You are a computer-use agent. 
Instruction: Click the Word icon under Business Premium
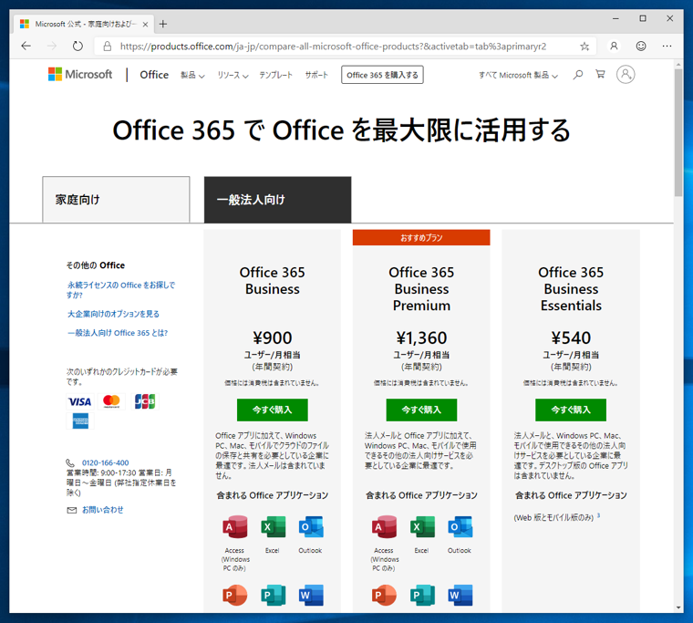click(x=460, y=595)
